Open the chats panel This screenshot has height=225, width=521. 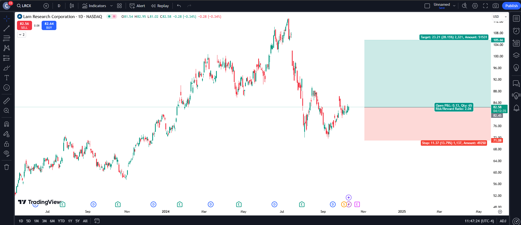pos(516,83)
